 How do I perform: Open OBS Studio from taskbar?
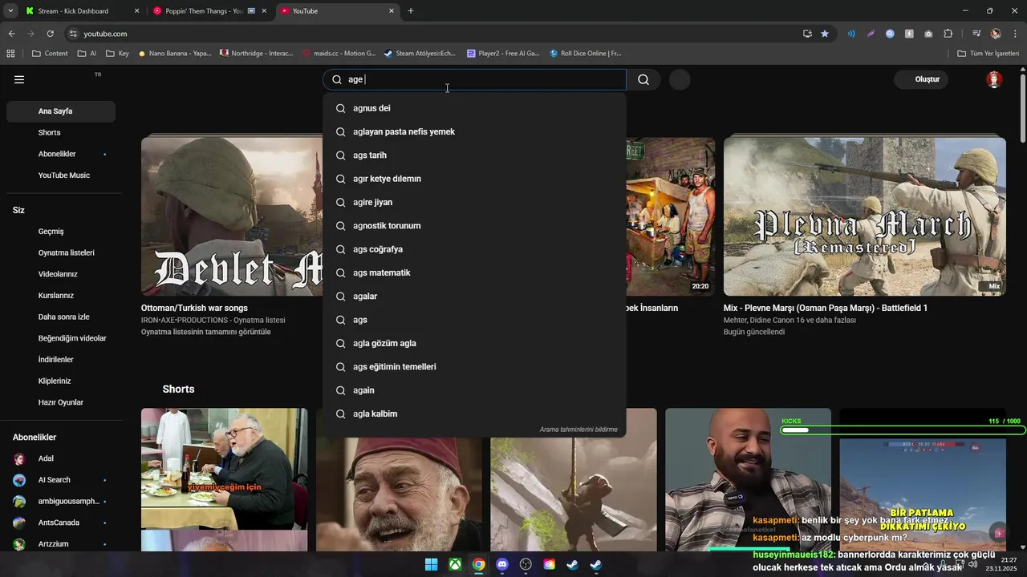tap(526, 564)
